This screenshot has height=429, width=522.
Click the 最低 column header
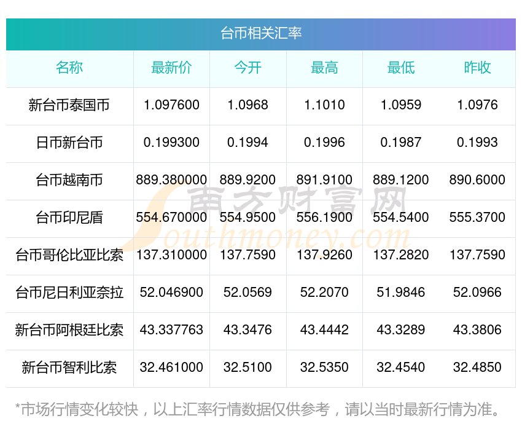pyautogui.click(x=401, y=68)
